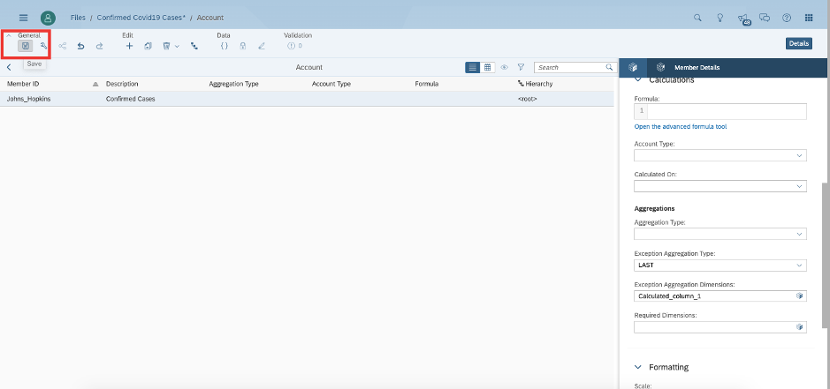This screenshot has width=830, height=389.
Task: Select the first cube tab in details panel
Action: click(x=632, y=67)
